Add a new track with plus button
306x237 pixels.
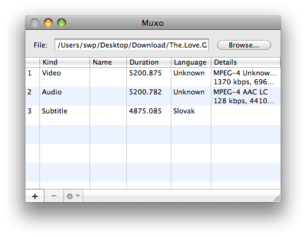click(x=35, y=196)
